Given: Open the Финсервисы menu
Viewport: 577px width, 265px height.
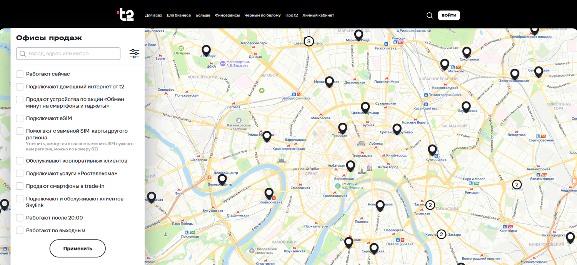Looking at the screenshot, I should (x=227, y=15).
